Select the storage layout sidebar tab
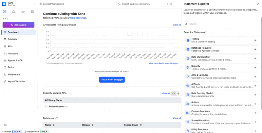This screenshot has width=262, height=133. coord(32,12)
